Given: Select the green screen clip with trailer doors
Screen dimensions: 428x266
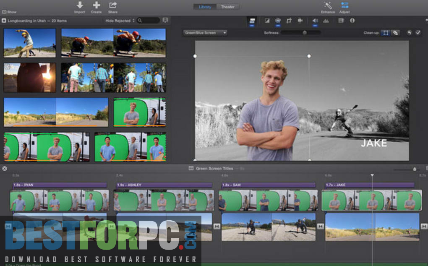Looking at the screenshot, I should pos(47,147).
